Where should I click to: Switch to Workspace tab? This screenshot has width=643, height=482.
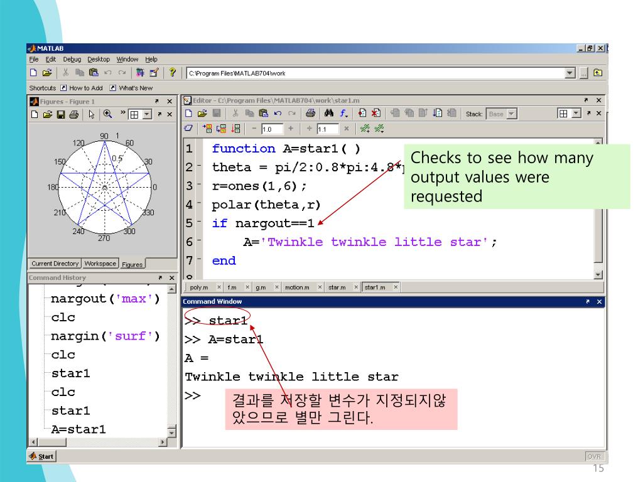pyautogui.click(x=100, y=264)
